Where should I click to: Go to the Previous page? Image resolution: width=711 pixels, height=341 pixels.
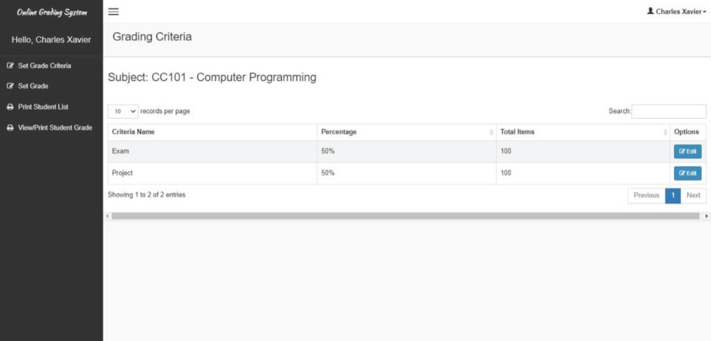[646, 195]
